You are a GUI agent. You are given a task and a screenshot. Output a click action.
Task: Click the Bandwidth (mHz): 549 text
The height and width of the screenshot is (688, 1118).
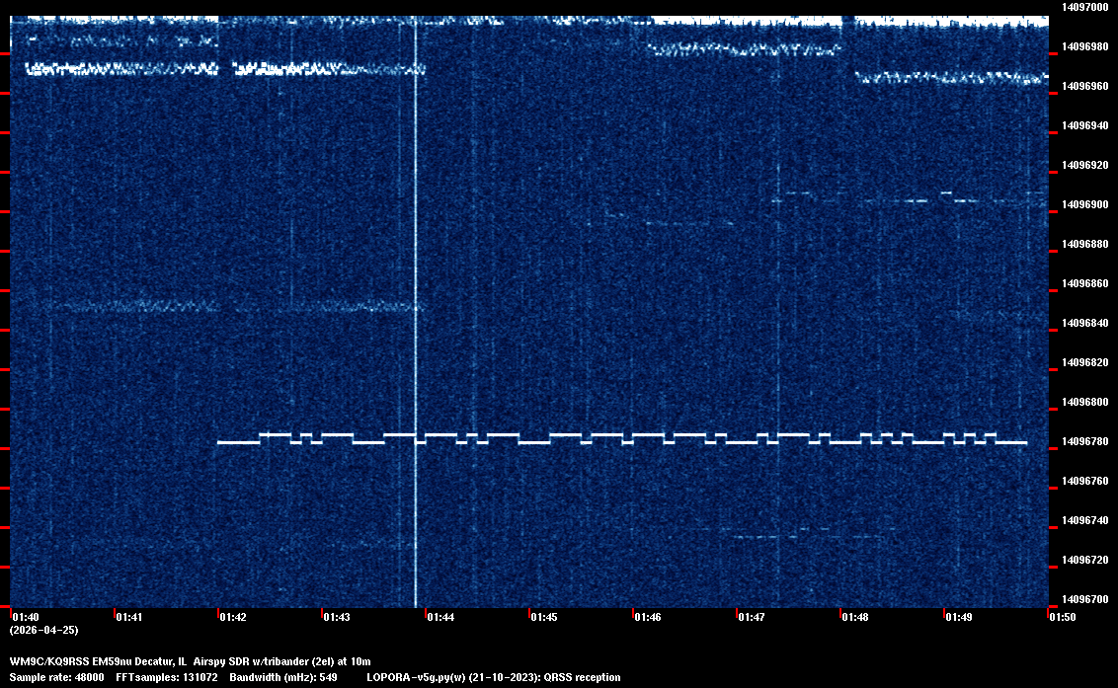tap(283, 677)
